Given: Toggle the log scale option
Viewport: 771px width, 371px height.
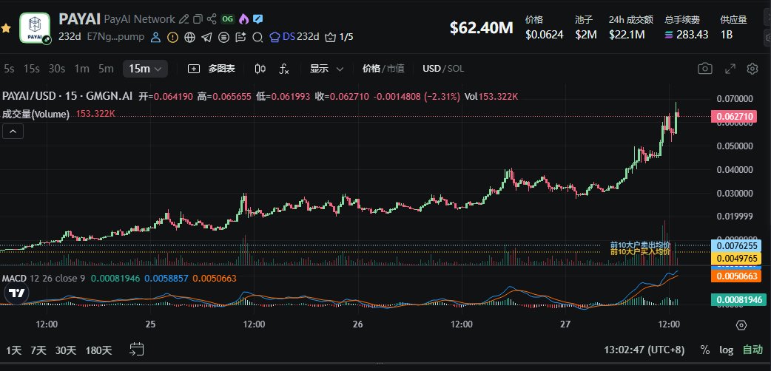Looking at the screenshot, I should [725, 350].
